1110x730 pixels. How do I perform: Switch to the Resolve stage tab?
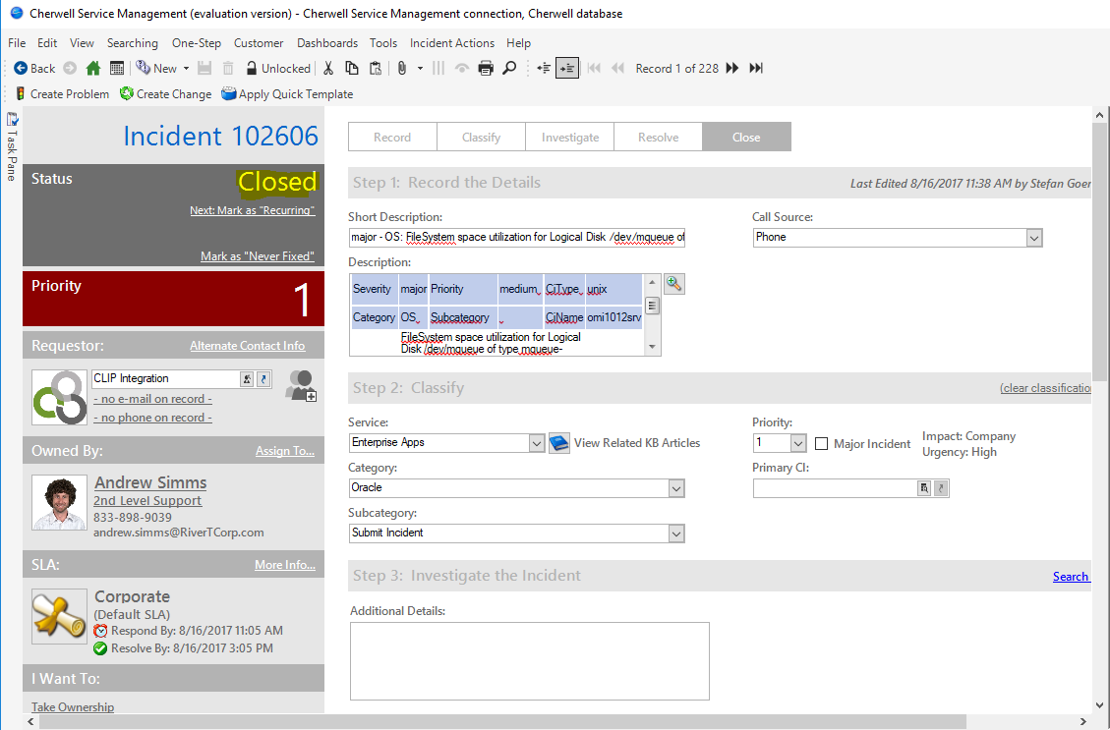(x=659, y=138)
